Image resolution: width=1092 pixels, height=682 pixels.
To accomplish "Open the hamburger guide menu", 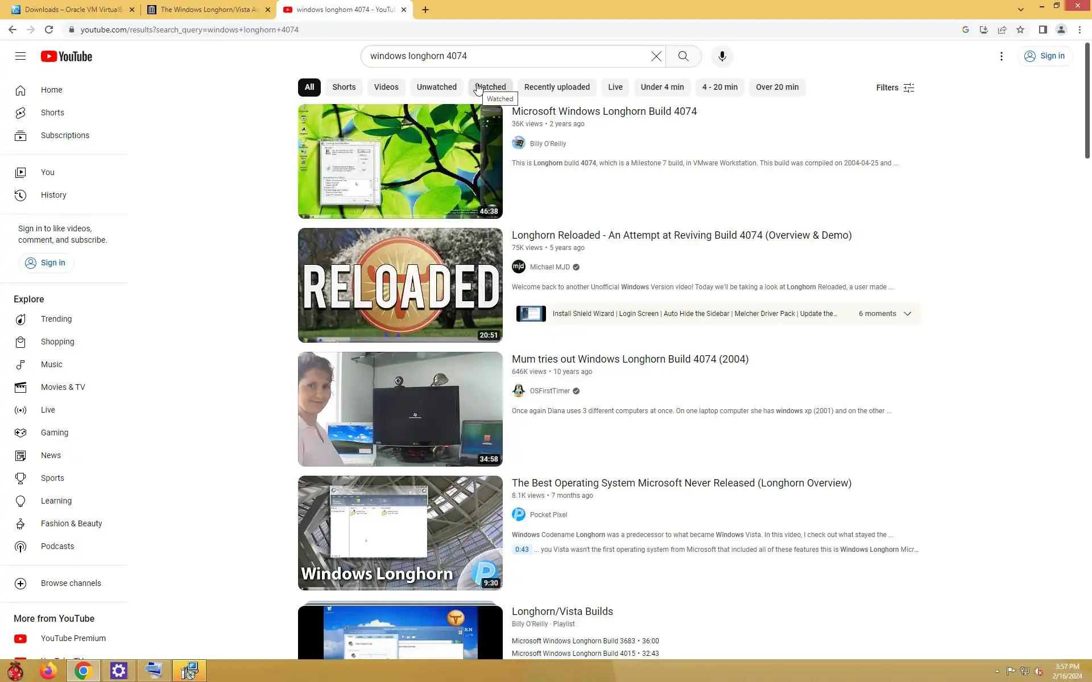I will point(20,56).
